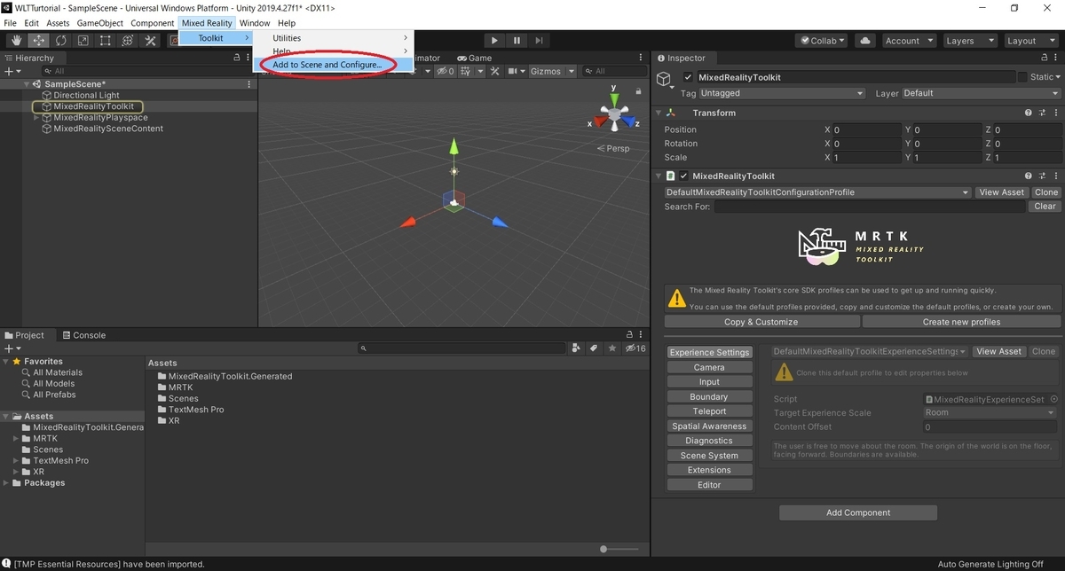Open the Account dropdown
Screen dimensions: 1065x571
point(909,41)
